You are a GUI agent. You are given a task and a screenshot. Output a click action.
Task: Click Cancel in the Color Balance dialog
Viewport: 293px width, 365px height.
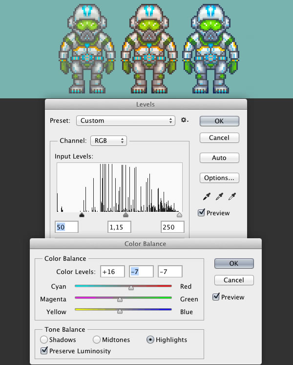(234, 280)
